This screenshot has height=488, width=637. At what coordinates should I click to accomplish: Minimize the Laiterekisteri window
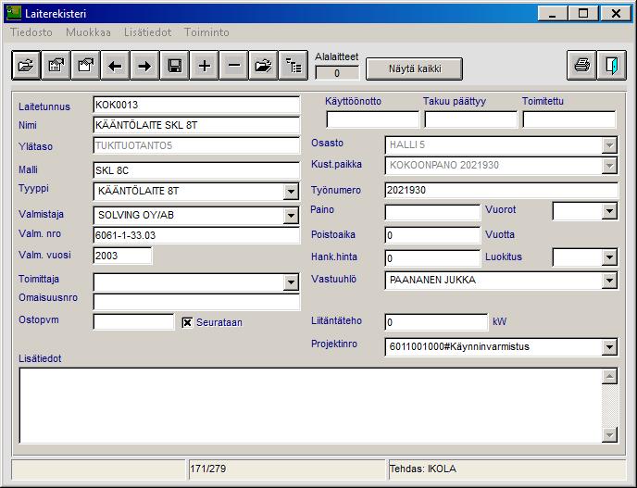552,13
